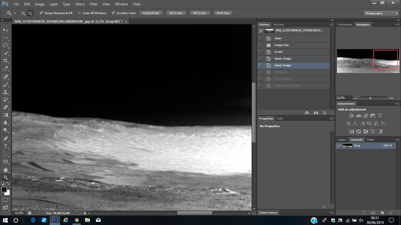Select the Eyedropper tool
This screenshot has height=225, width=401.
pos(6,69)
